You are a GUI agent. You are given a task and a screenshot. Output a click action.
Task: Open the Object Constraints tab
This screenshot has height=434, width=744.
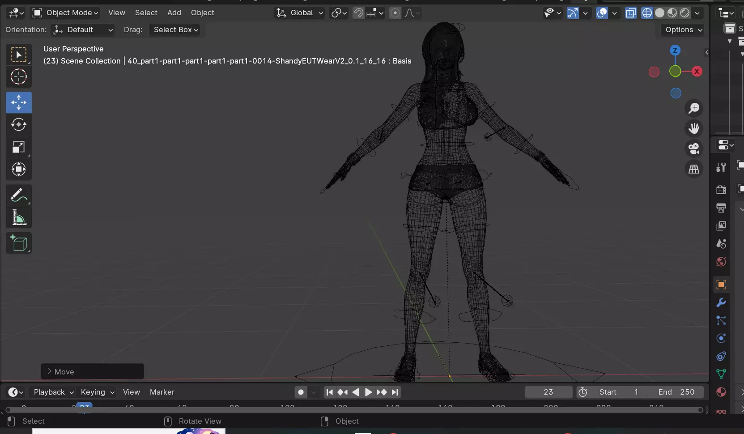click(x=721, y=356)
